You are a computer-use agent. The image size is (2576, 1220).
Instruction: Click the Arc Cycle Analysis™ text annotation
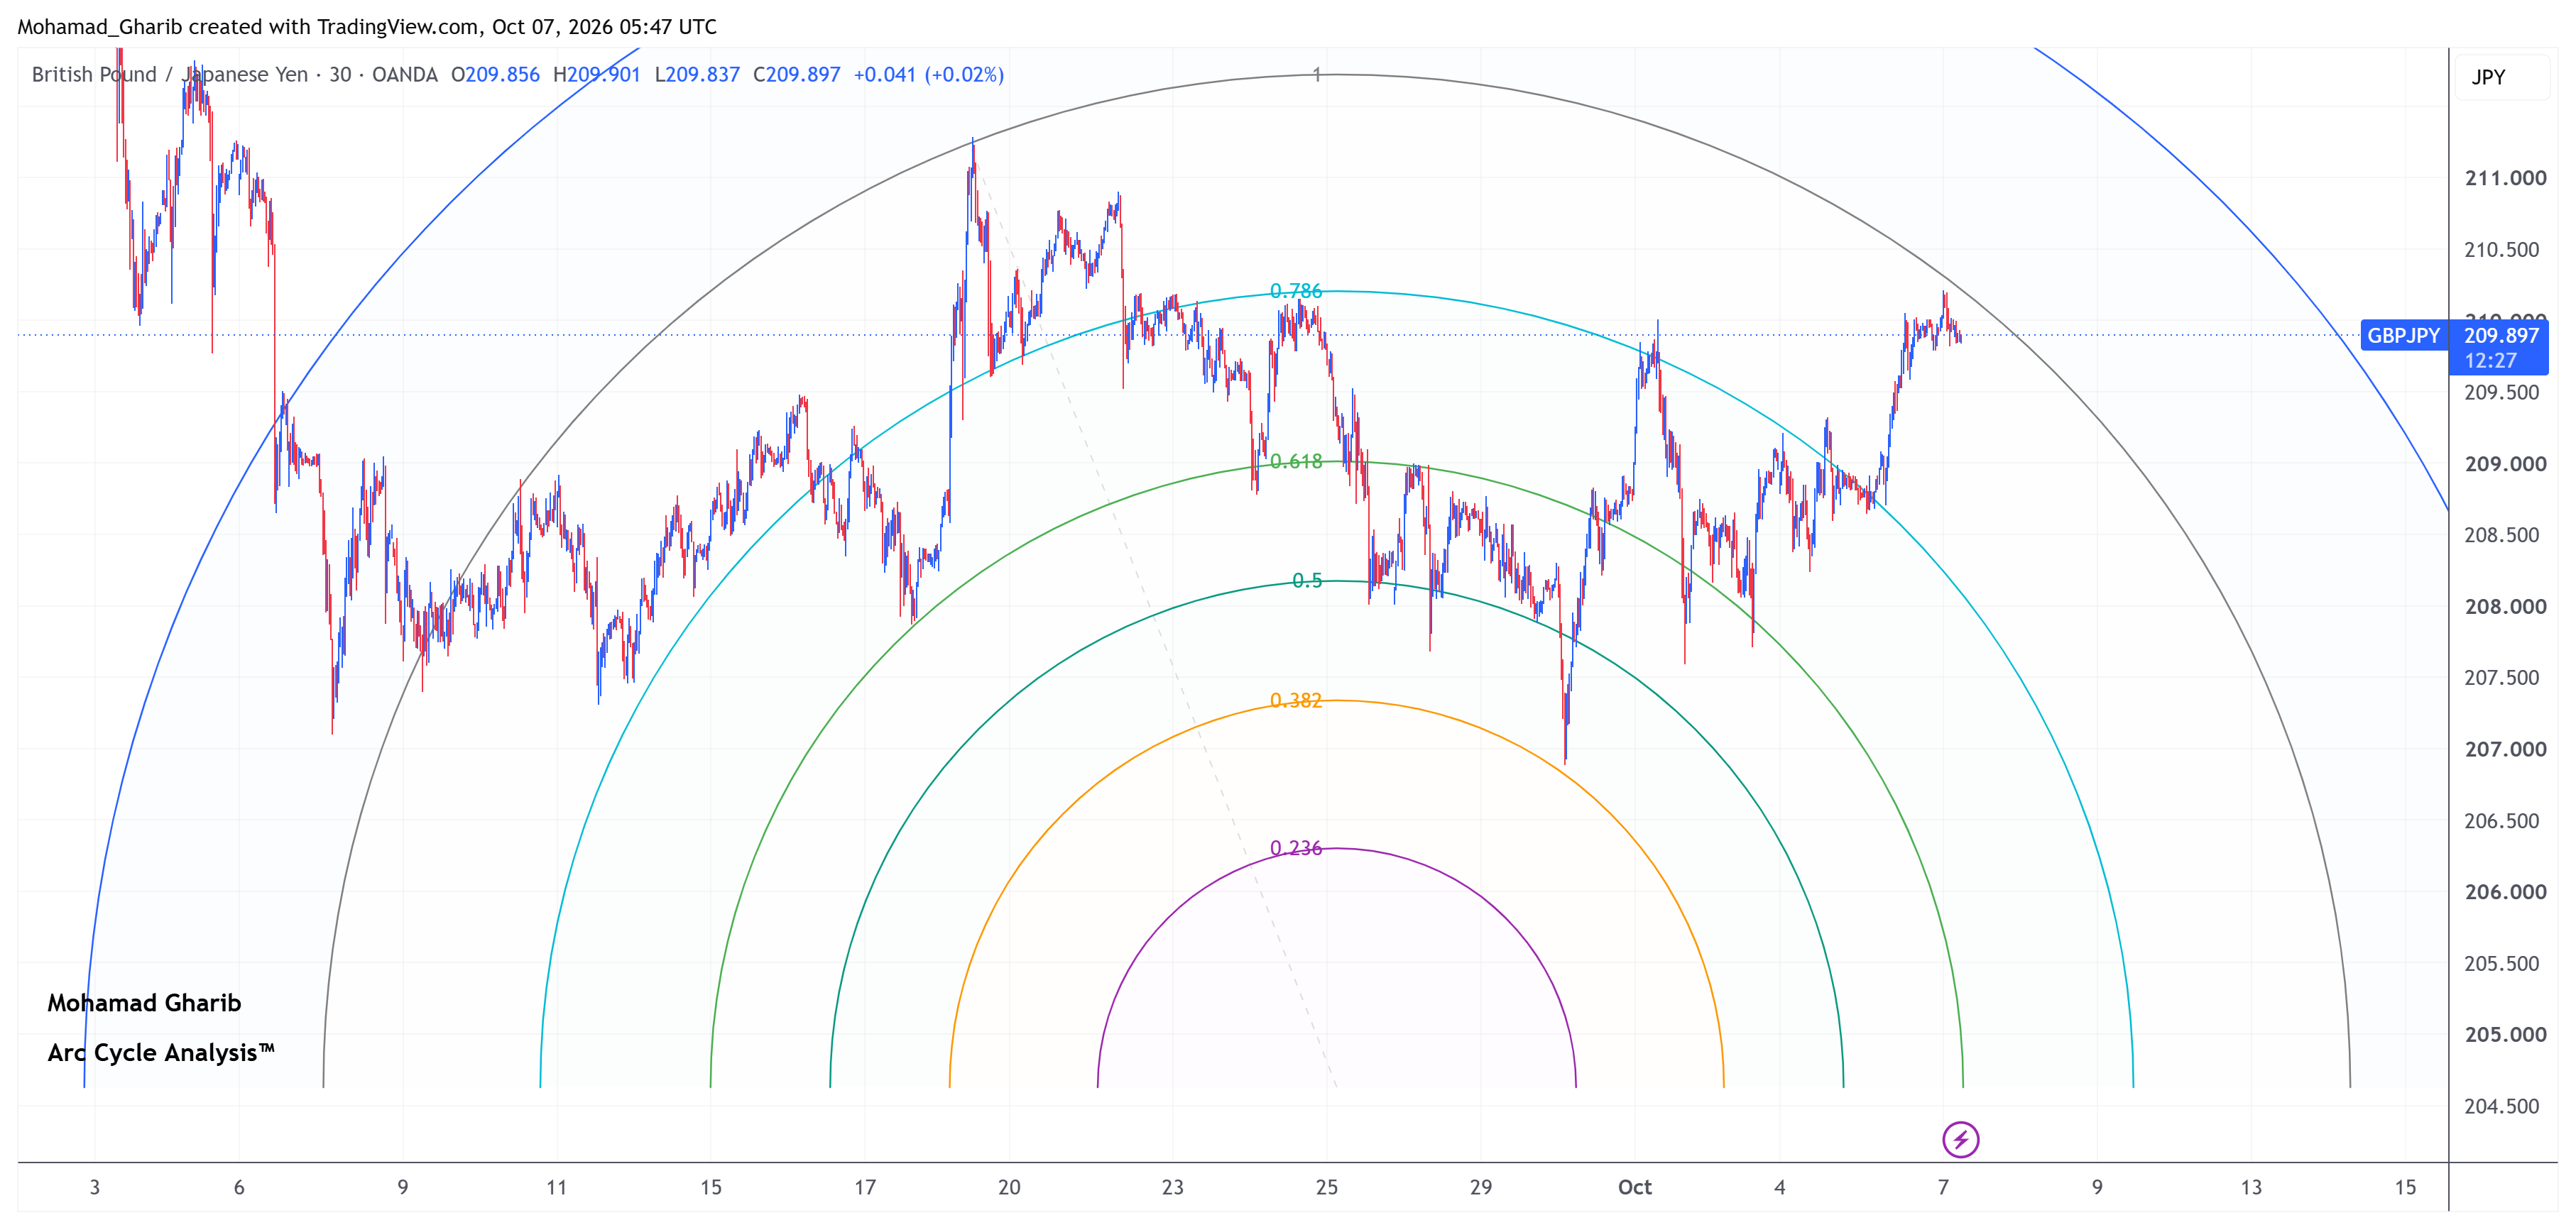(x=161, y=1053)
